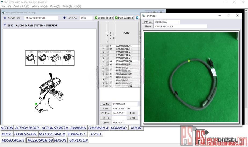Click the Part Image window title icon

(x=143, y=16)
